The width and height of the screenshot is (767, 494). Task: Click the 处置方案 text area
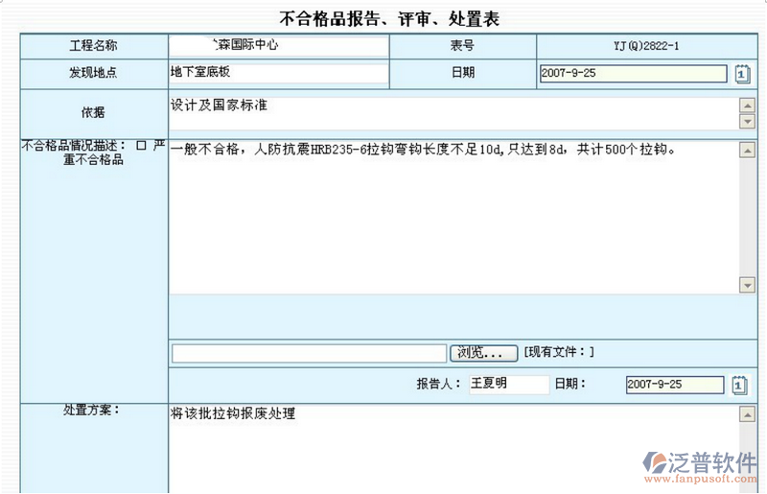(x=453, y=449)
